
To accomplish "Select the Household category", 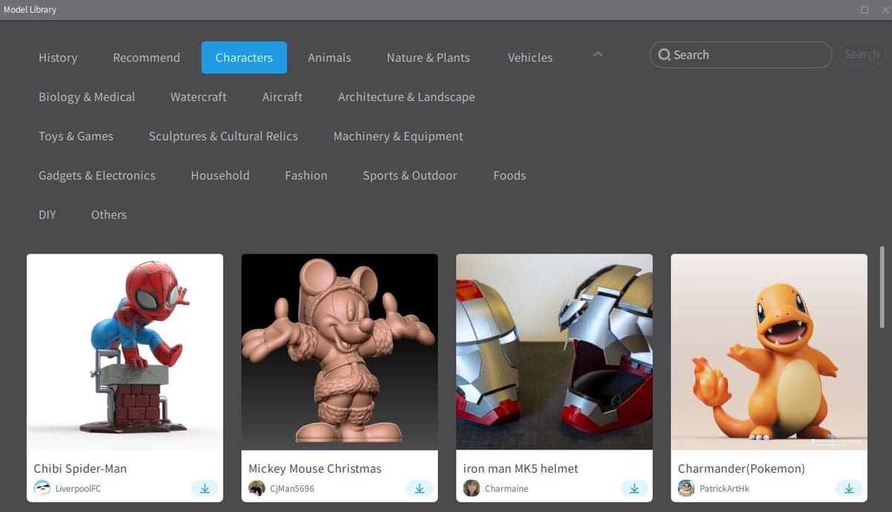I will (x=220, y=175).
